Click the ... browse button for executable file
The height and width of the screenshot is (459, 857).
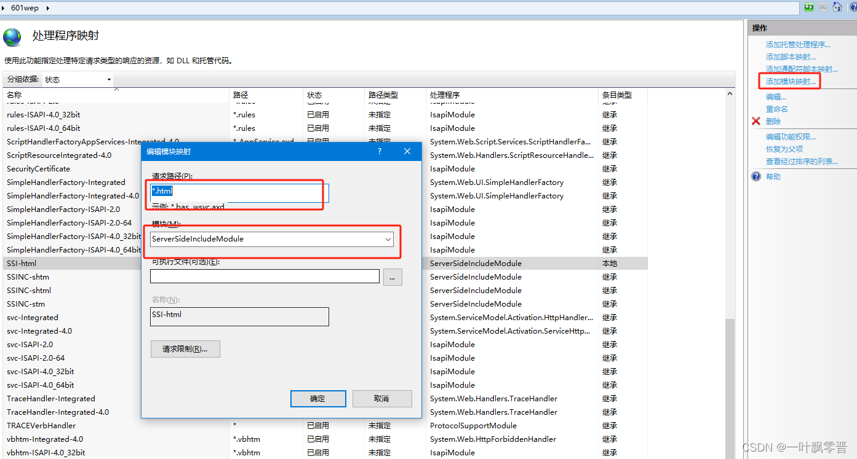(x=393, y=277)
